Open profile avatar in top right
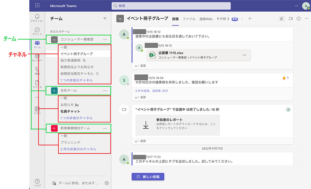The width and height of the screenshot is (311, 189). (306, 6)
